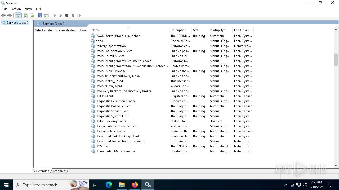This screenshot has height=190, width=339.
Task: Open the notification center icon
Action: pyautogui.click(x=330, y=185)
